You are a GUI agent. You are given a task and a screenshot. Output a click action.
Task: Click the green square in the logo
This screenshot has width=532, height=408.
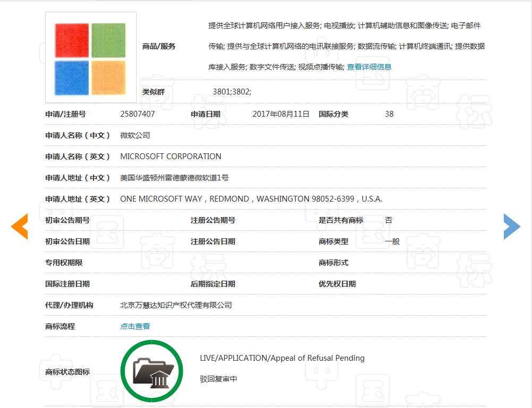coord(108,40)
